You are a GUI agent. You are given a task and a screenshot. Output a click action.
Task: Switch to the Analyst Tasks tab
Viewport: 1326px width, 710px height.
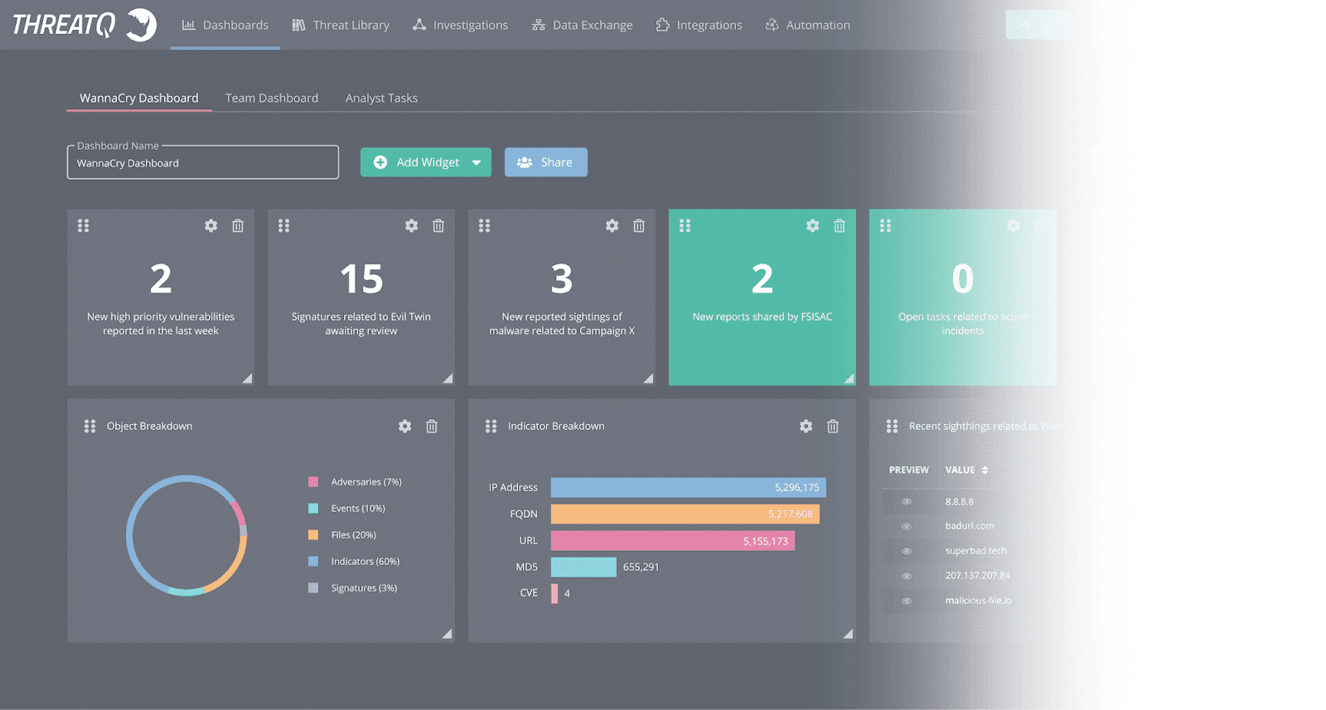click(x=381, y=98)
